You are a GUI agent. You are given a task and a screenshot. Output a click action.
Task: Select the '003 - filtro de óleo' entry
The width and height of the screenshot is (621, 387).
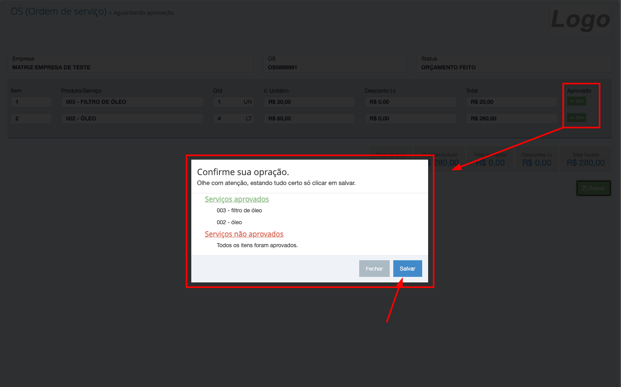[x=239, y=210]
